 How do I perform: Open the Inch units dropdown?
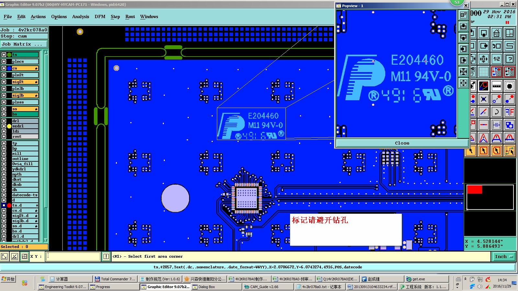tap(504, 256)
